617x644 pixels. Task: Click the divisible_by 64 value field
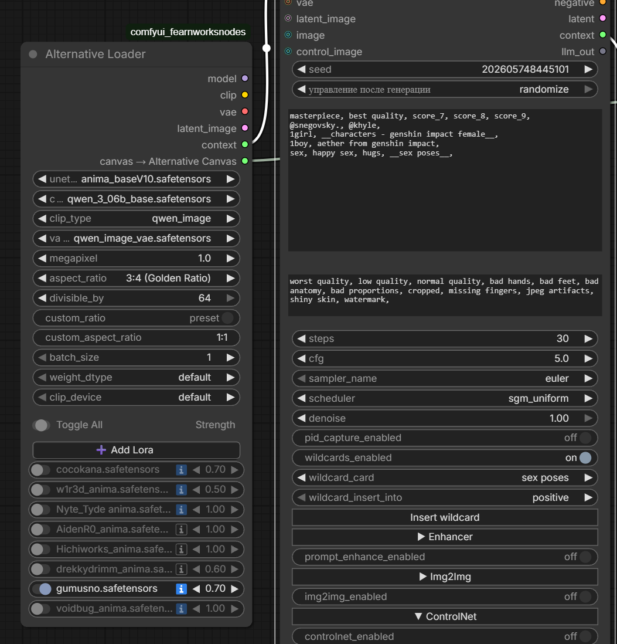click(x=136, y=298)
